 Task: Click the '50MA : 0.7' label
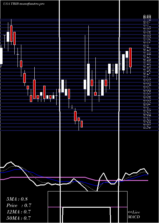tap(18, 218)
